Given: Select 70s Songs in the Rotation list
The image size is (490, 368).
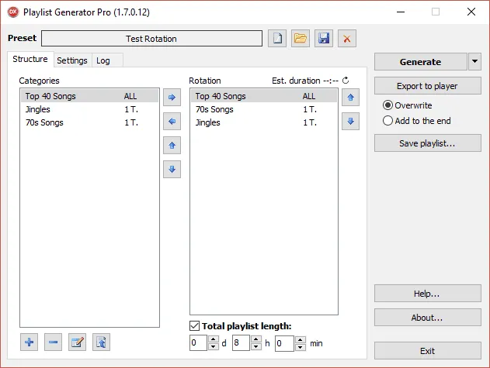Looking at the screenshot, I should click(x=214, y=110).
